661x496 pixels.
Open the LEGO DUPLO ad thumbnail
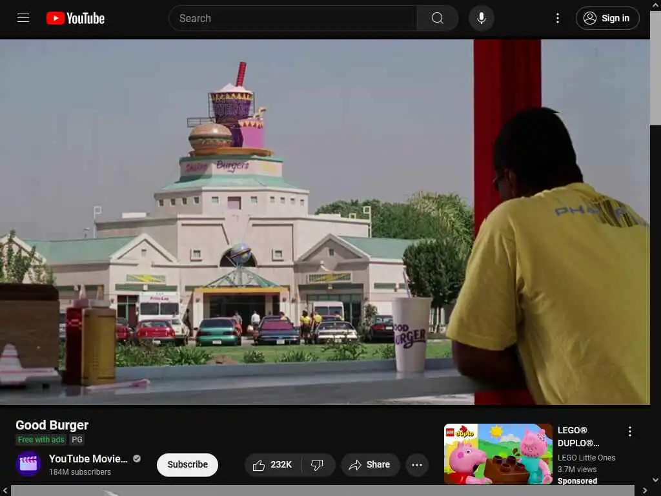click(498, 454)
